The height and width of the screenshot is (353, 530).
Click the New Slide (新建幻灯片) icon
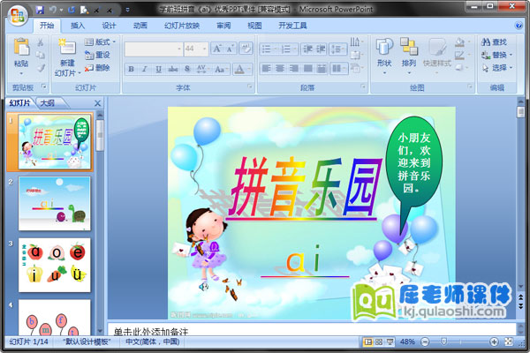coord(67,46)
